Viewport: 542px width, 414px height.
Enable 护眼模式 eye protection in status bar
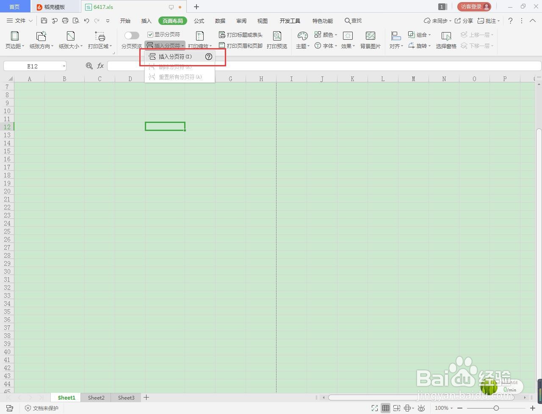tap(421, 408)
